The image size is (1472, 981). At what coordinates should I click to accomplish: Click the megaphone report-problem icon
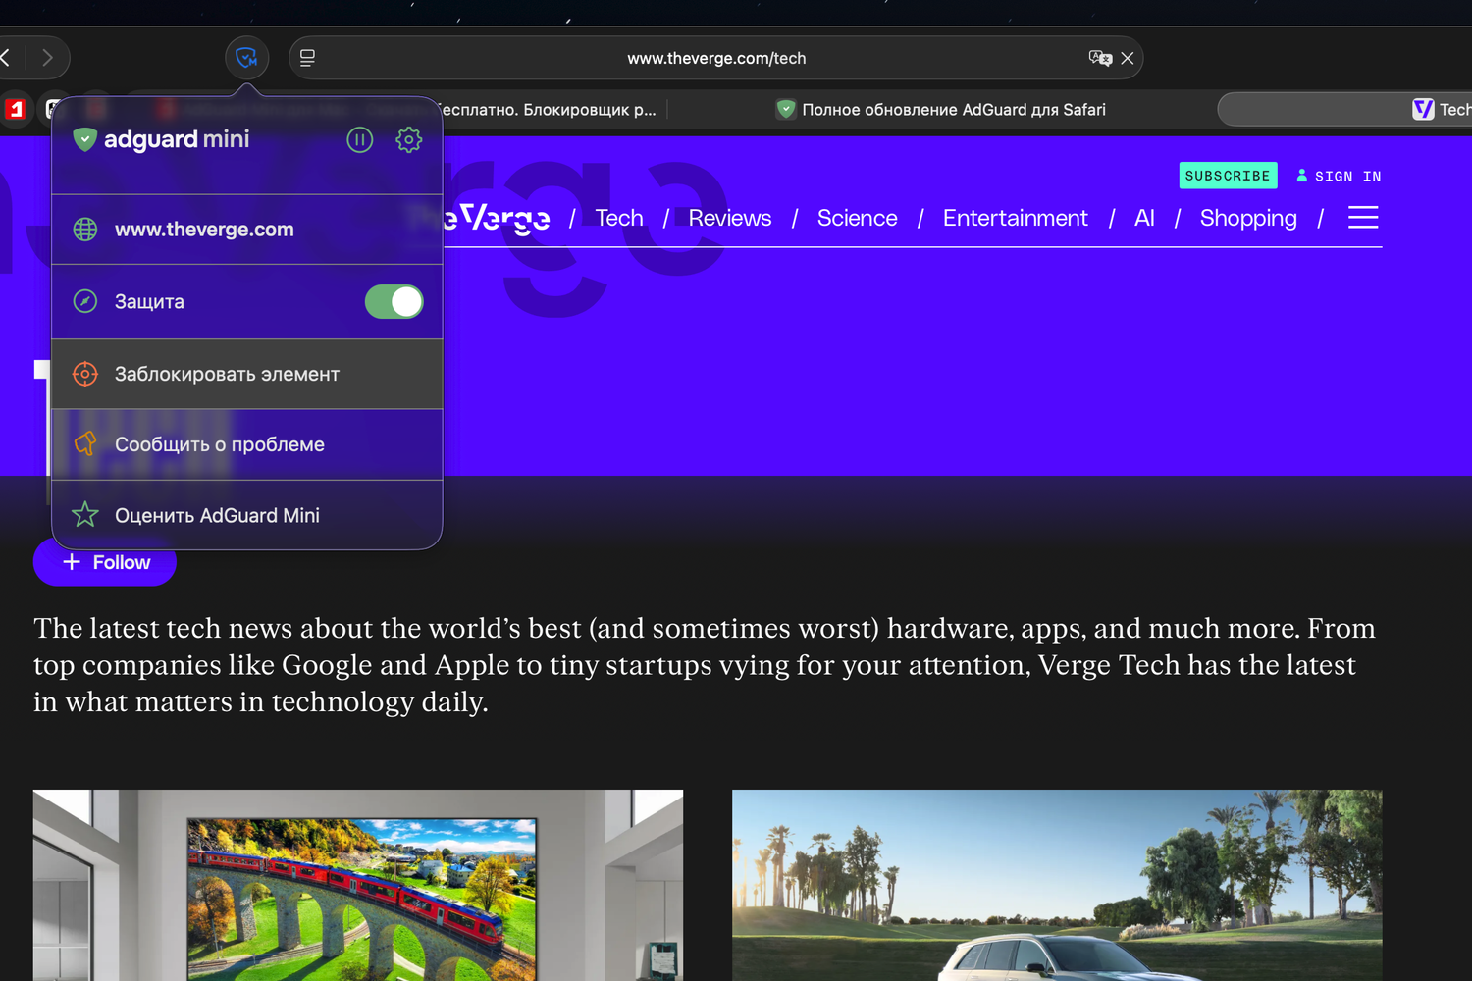(x=85, y=444)
